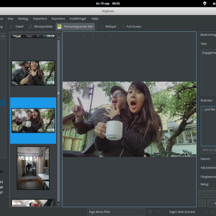
Task: Click the filter funnel icon in status bar
Action: pos(158,212)
